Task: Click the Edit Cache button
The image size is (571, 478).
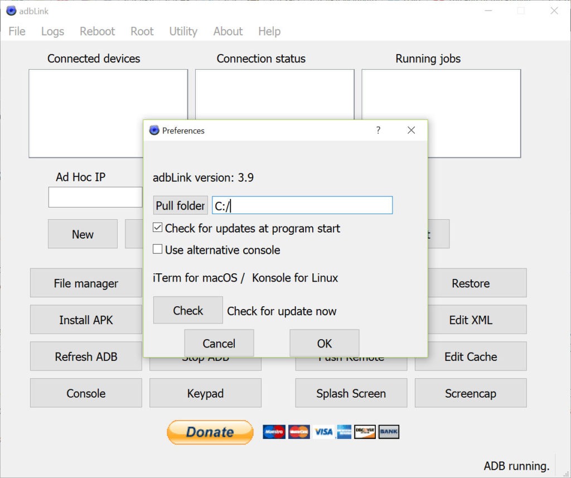Action: click(471, 356)
